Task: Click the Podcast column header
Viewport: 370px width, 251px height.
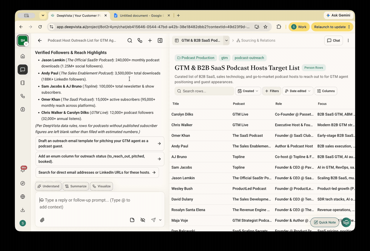Action: tap(239, 104)
